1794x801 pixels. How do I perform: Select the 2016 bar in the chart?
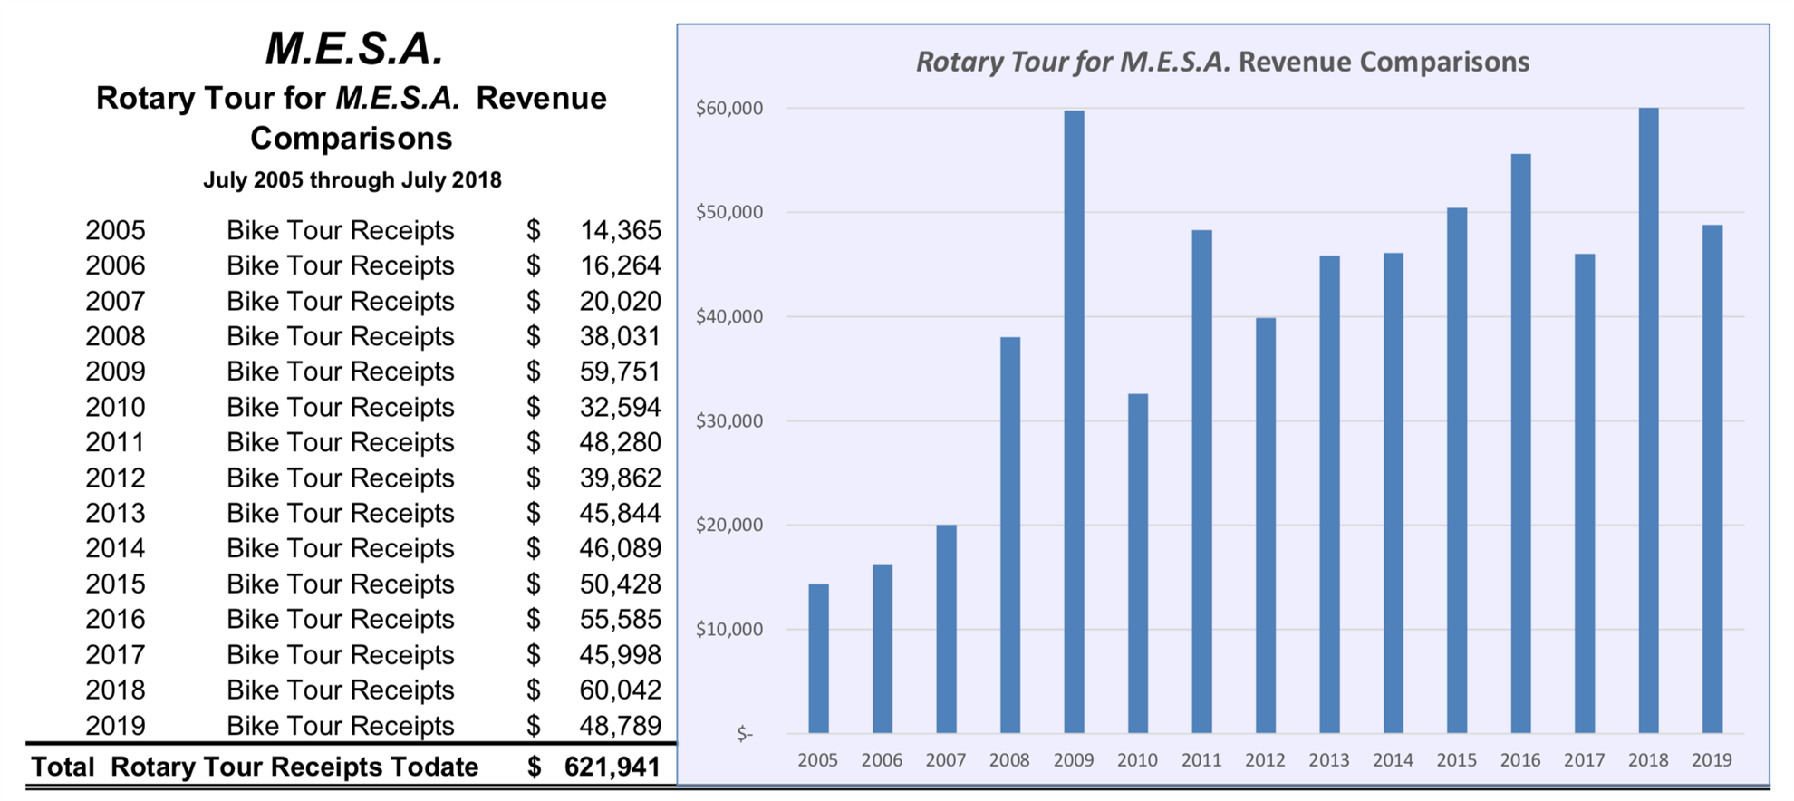point(1520,443)
